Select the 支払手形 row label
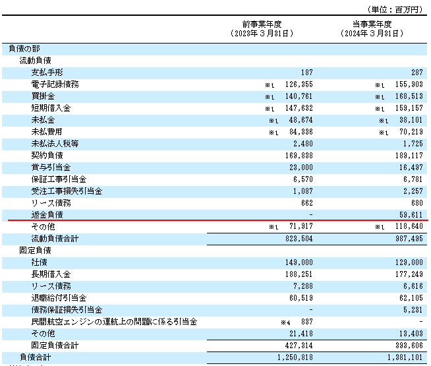 coord(46,72)
